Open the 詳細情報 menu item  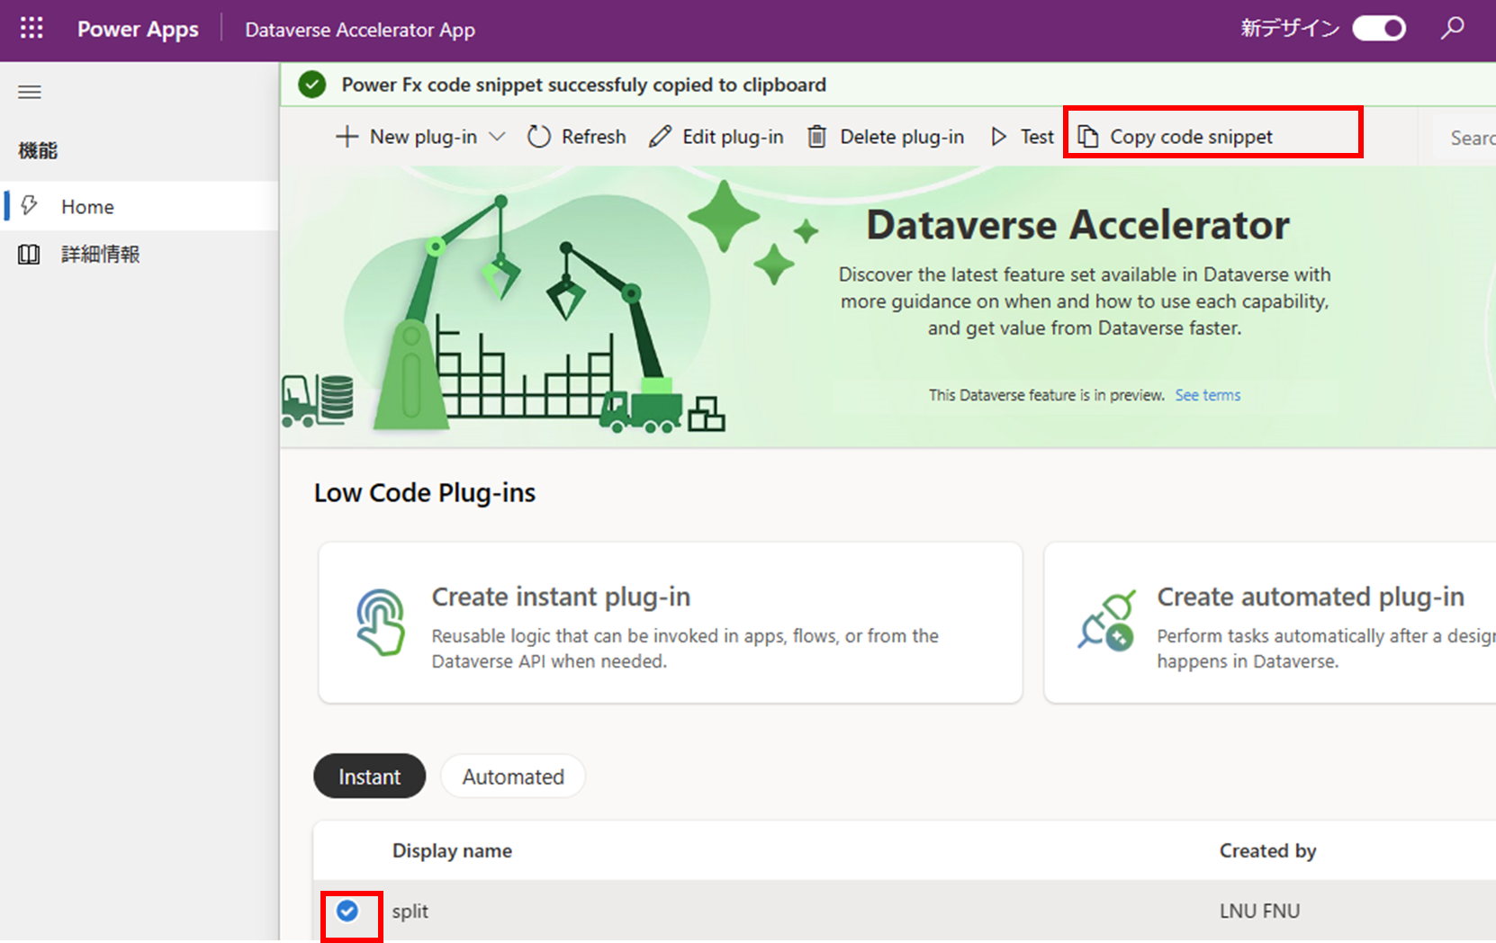click(x=100, y=254)
